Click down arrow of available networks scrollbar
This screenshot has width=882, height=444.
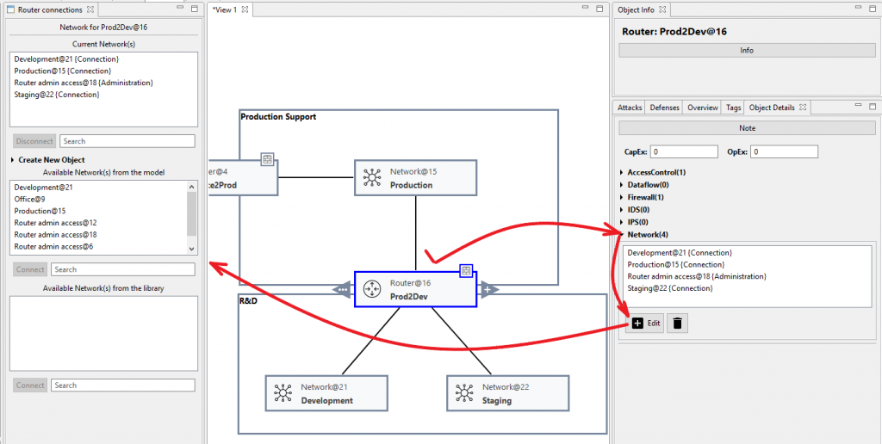point(191,248)
